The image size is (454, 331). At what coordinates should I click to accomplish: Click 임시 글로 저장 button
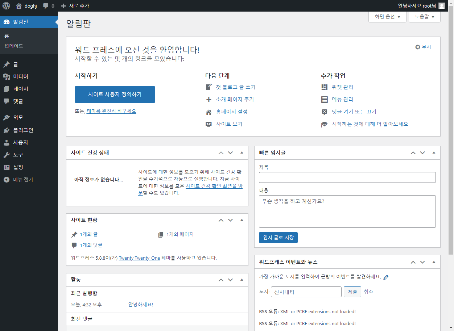[x=278, y=238]
